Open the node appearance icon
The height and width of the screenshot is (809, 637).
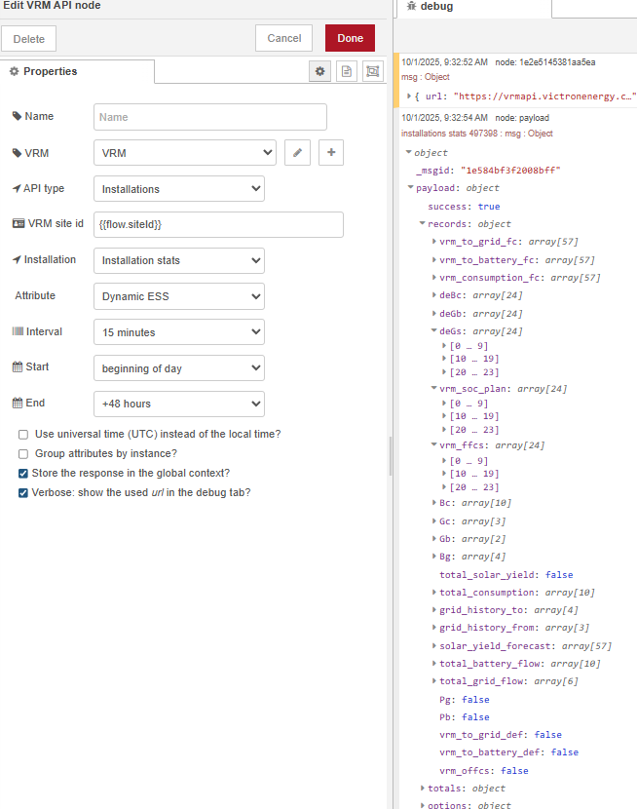point(372,71)
